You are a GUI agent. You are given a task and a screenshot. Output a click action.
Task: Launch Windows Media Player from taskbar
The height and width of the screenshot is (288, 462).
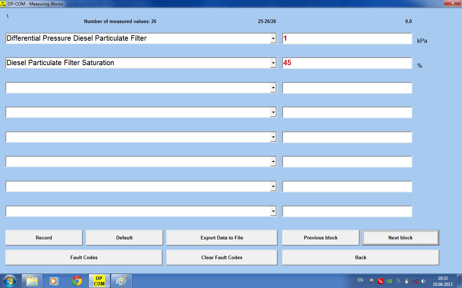(54, 281)
